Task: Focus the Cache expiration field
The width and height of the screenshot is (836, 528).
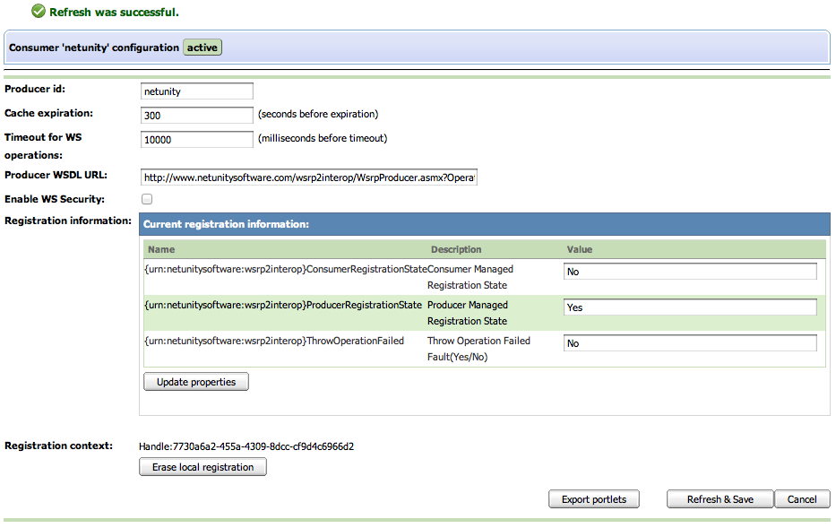Action: coord(197,116)
